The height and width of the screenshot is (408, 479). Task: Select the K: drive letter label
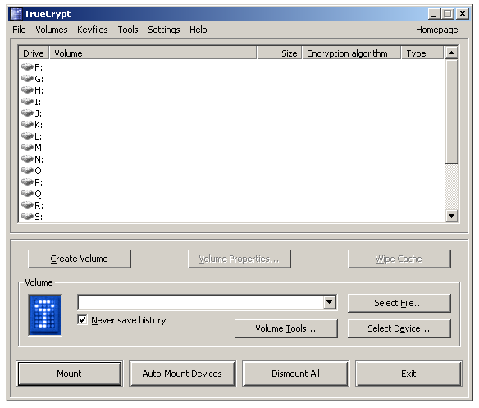coord(39,125)
